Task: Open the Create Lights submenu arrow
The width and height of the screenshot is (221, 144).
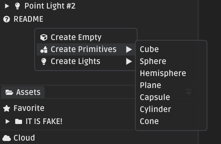Action: click(x=129, y=61)
